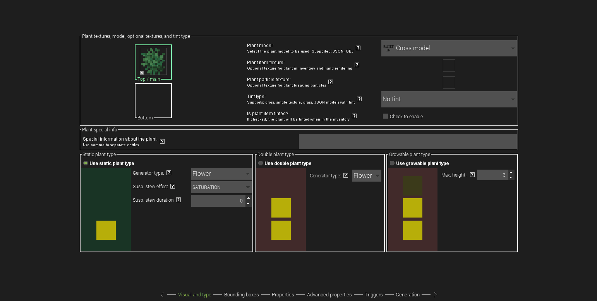Open the Triggers tab
The height and width of the screenshot is (301, 597).
373,294
